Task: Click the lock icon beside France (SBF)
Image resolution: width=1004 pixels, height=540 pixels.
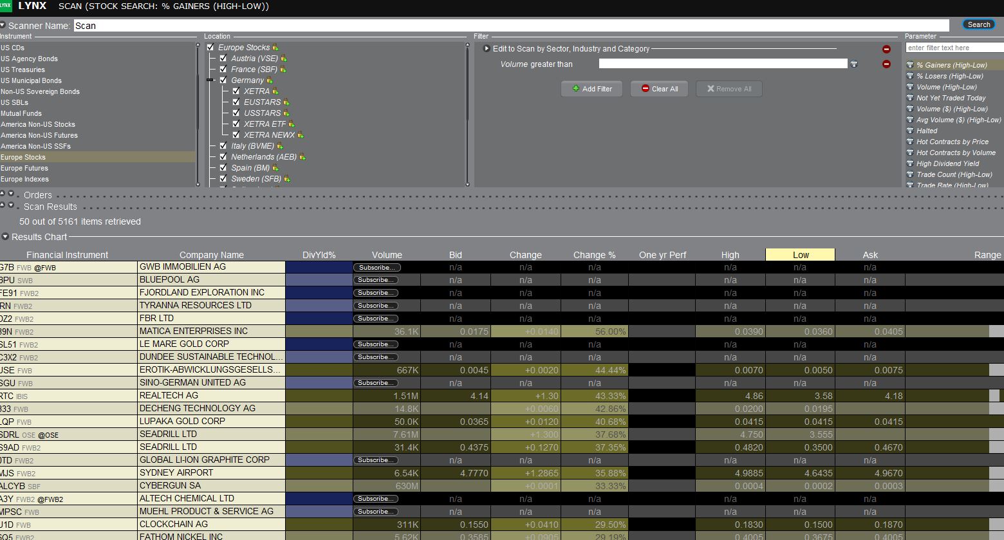Action: click(x=283, y=69)
